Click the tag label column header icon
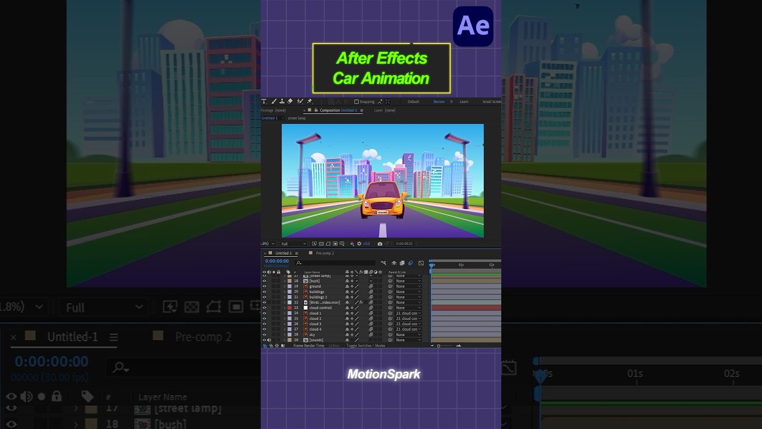Screen dimensions: 762x429 288,272
